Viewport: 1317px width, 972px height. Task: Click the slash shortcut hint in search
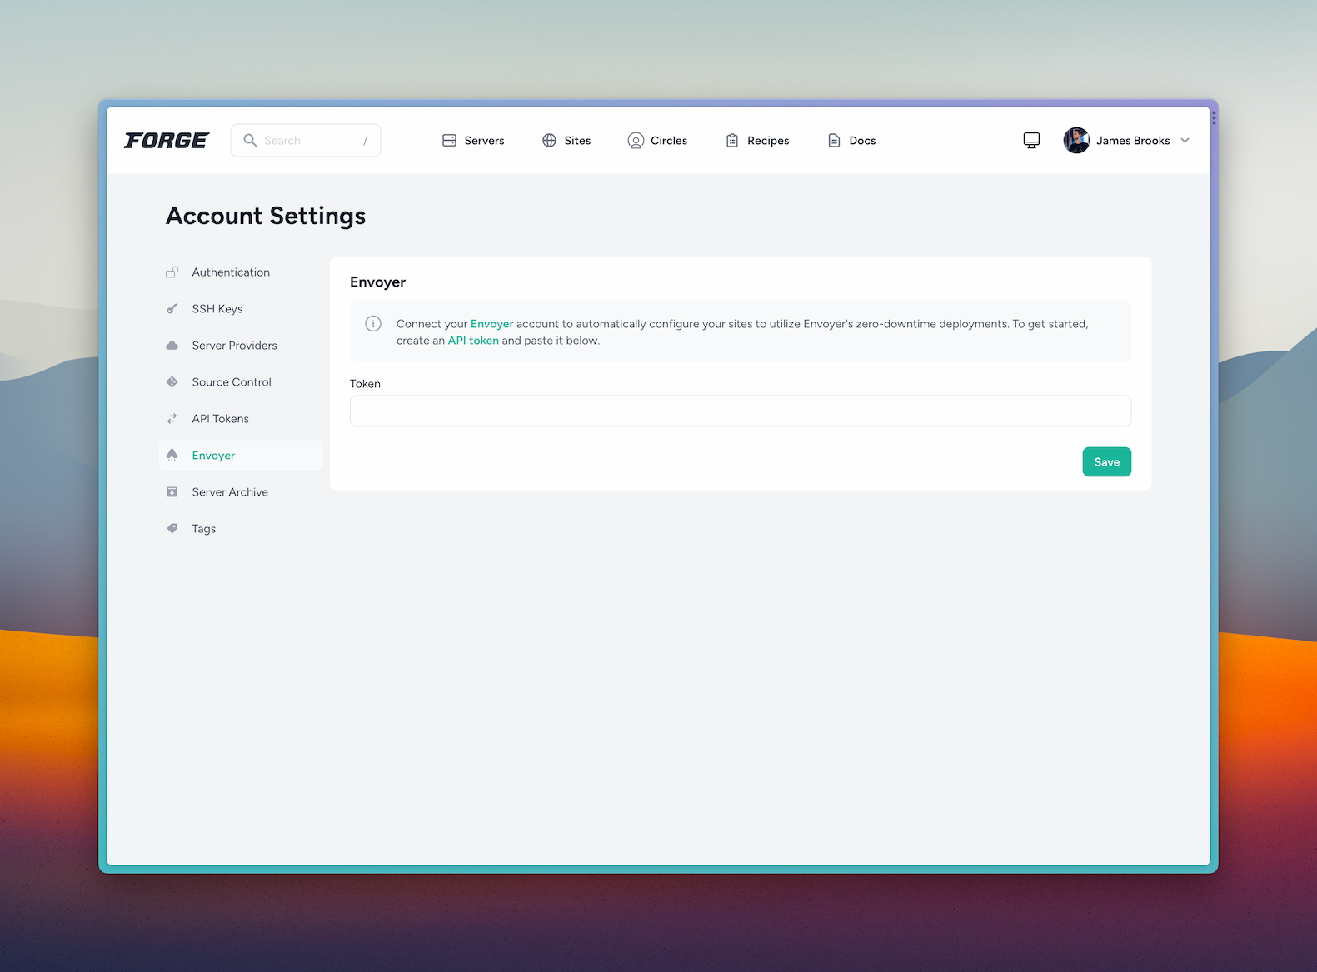[365, 140]
